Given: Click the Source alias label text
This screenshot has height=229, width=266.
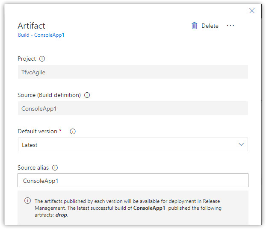Looking at the screenshot, I should pyautogui.click(x=33, y=167).
